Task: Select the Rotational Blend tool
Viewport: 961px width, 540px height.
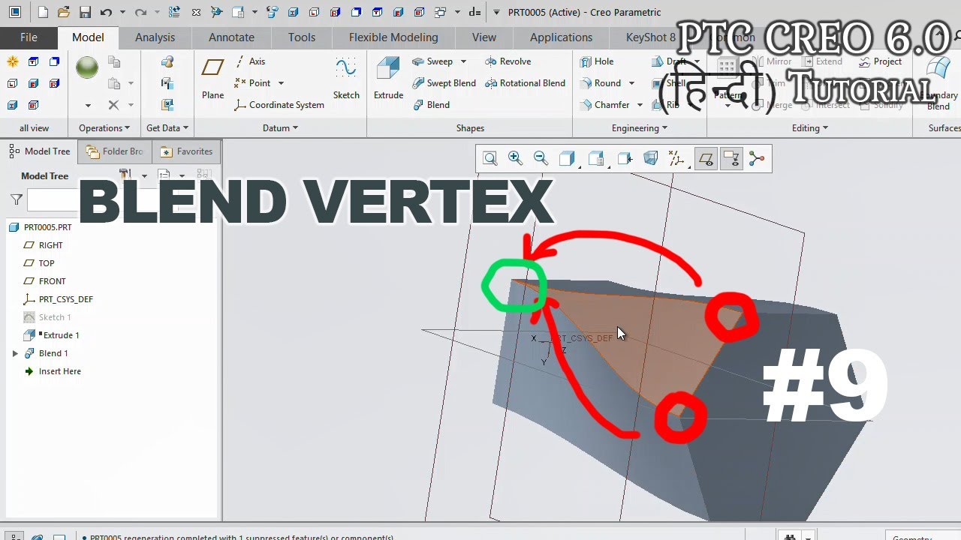Action: pyautogui.click(x=525, y=83)
